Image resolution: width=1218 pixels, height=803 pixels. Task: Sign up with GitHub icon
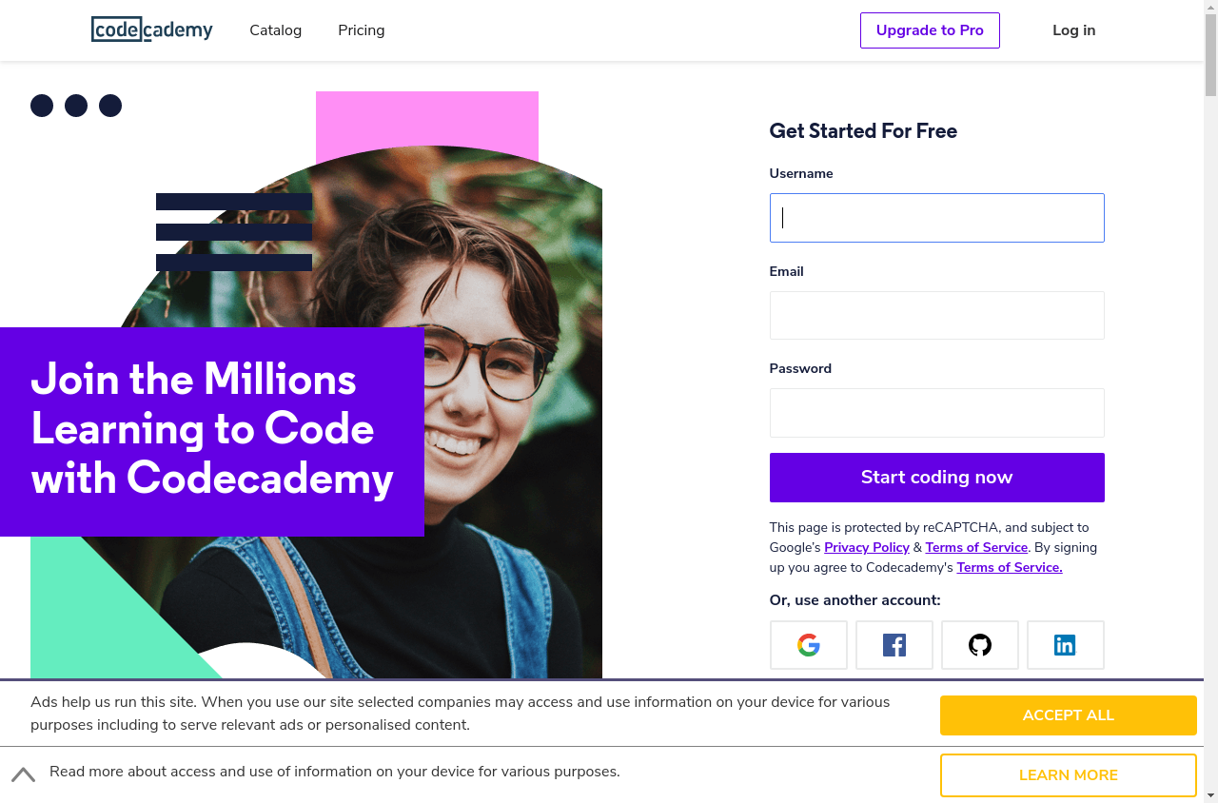pyautogui.click(x=980, y=645)
